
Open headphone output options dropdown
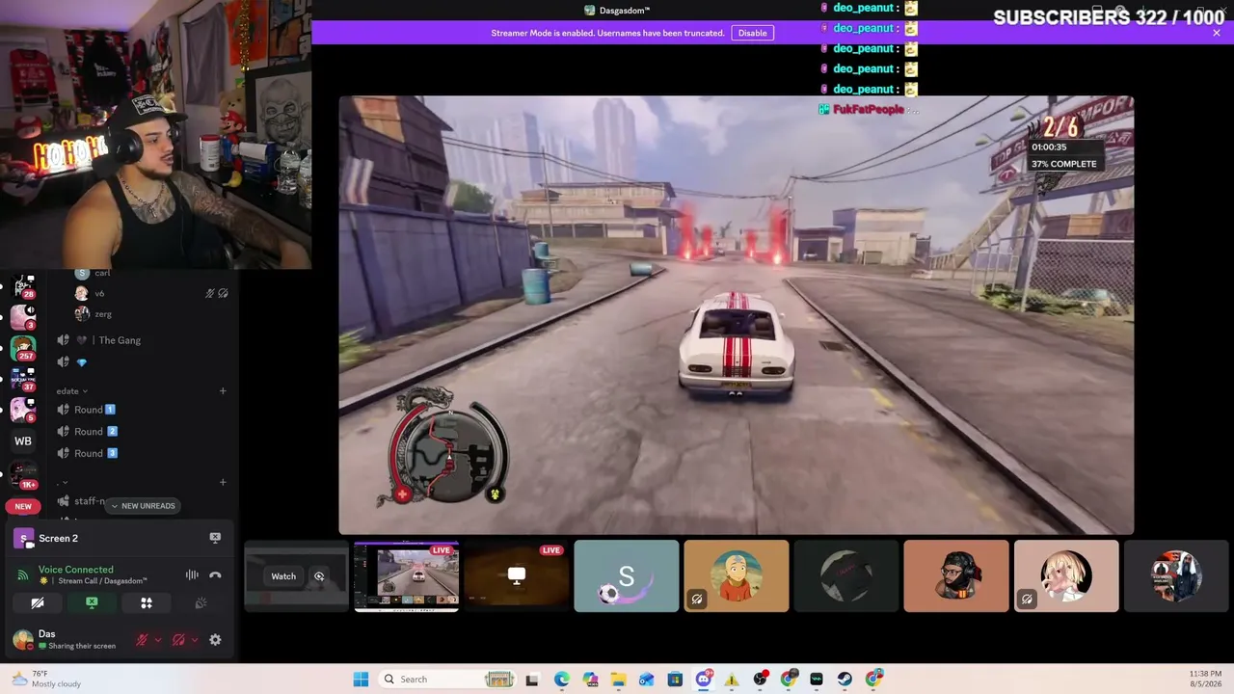coord(194,640)
